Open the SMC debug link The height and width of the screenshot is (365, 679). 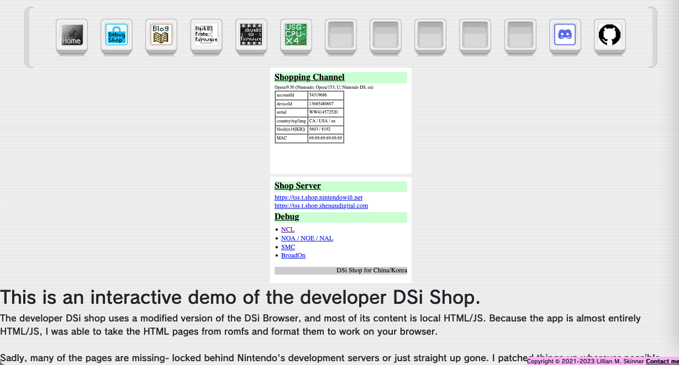(x=288, y=247)
